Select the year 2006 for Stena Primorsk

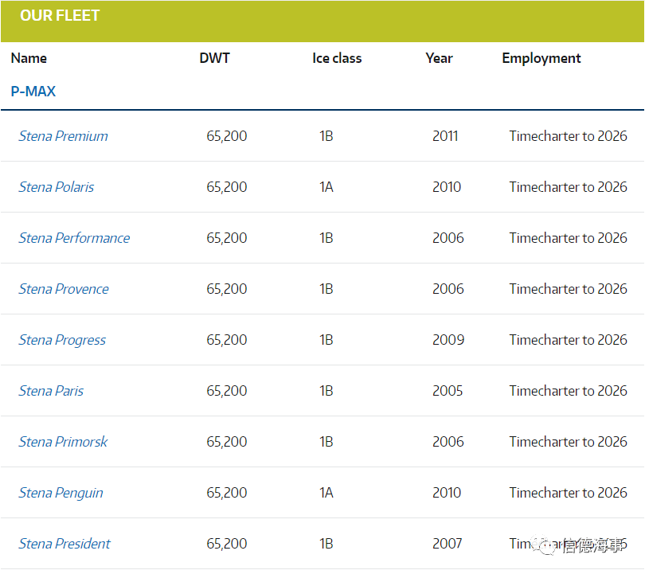coord(448,442)
